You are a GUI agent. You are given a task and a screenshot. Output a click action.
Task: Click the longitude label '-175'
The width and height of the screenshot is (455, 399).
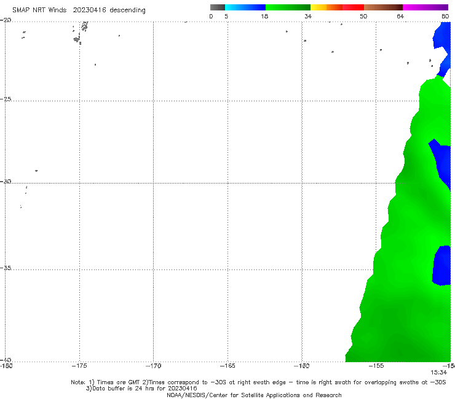click(79, 366)
